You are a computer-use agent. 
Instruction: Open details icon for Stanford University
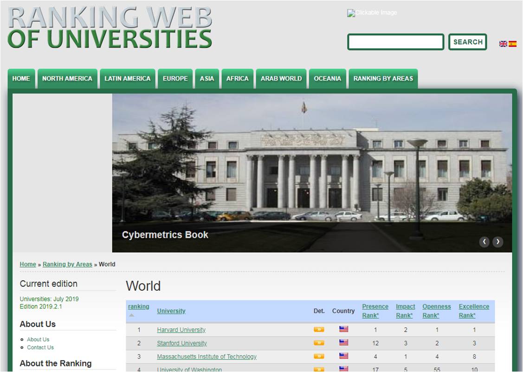pyautogui.click(x=319, y=343)
